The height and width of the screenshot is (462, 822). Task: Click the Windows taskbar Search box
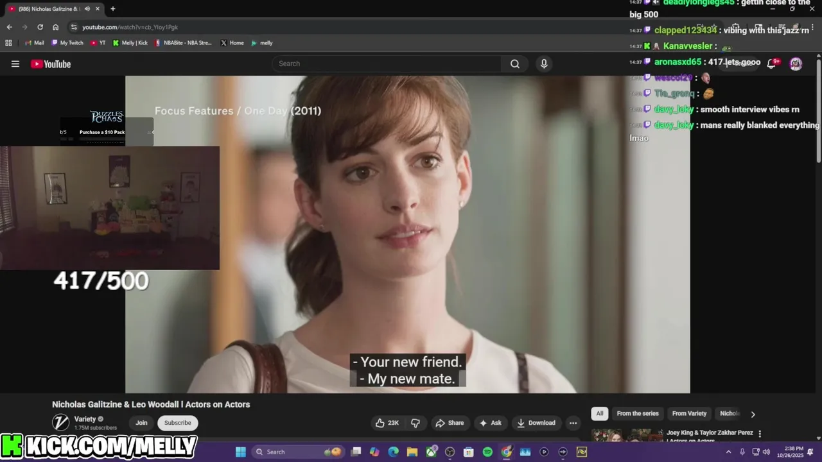[297, 452]
